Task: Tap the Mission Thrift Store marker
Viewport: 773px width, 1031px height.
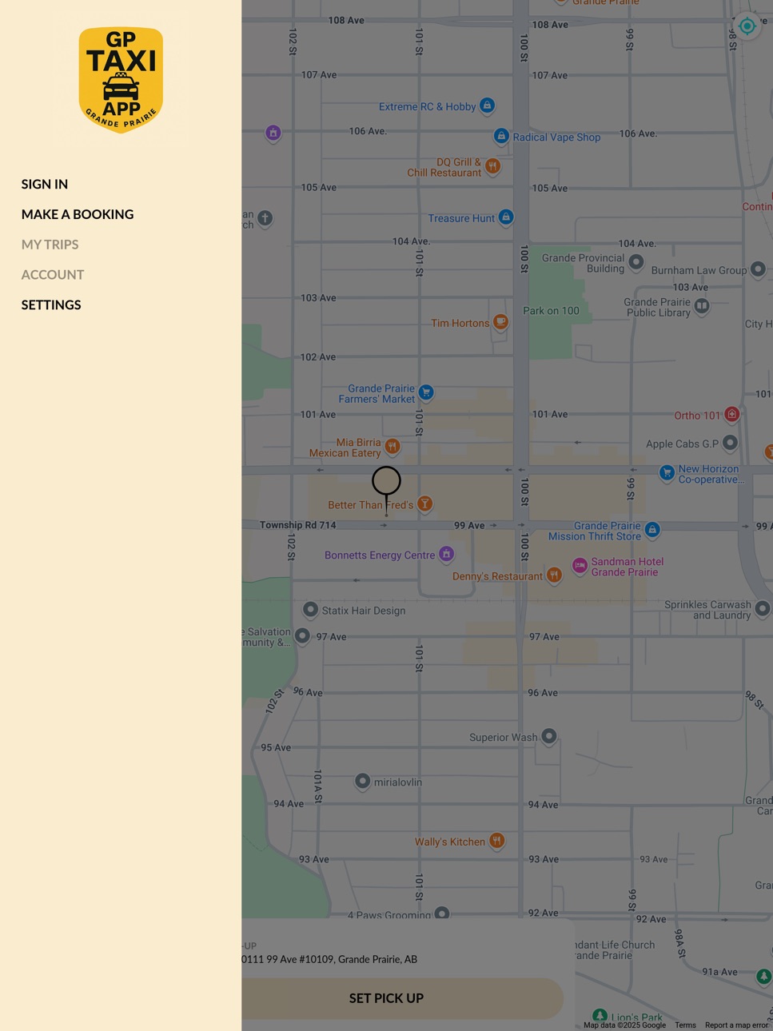Action: click(x=652, y=529)
